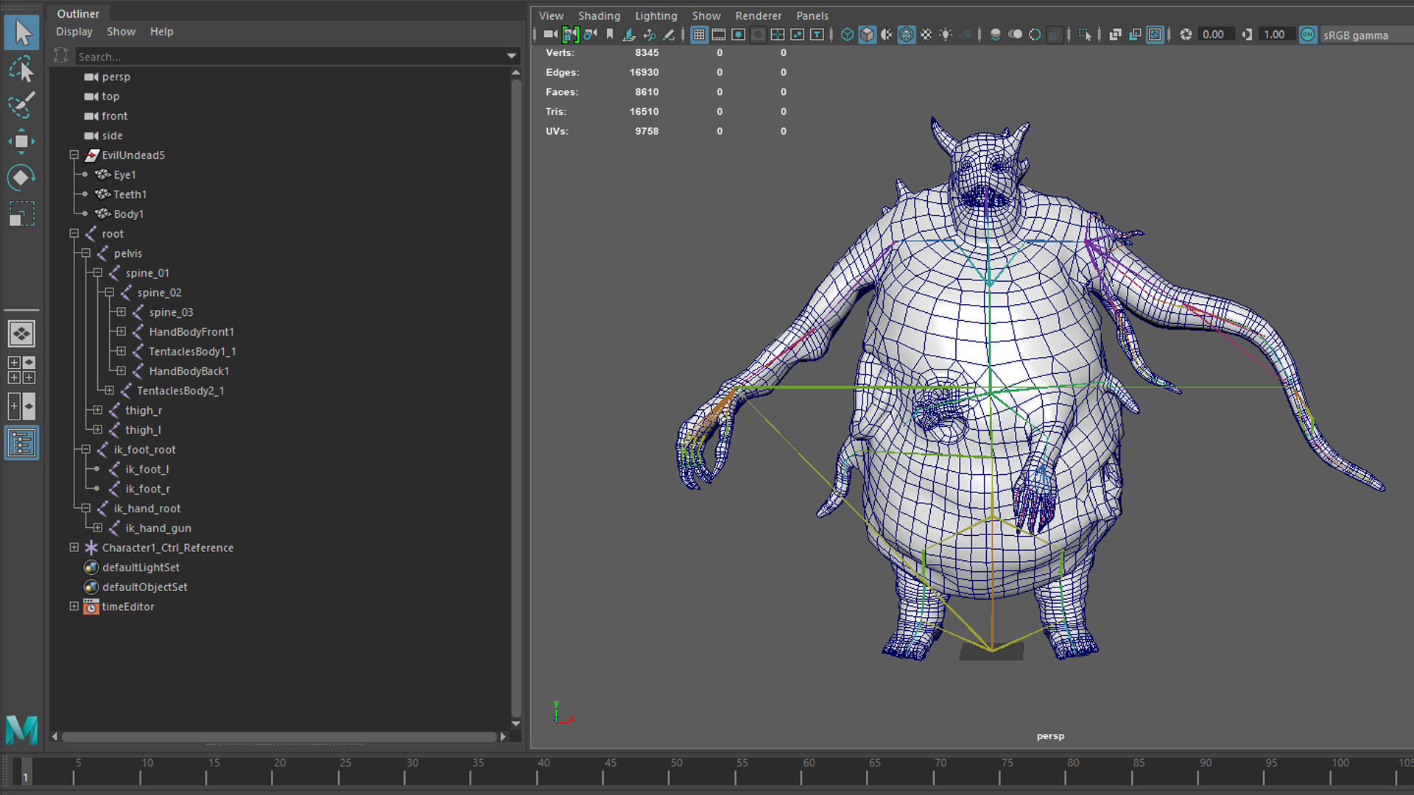1414x795 pixels.
Task: Toggle Wireframe display mode
Action: coord(847,35)
